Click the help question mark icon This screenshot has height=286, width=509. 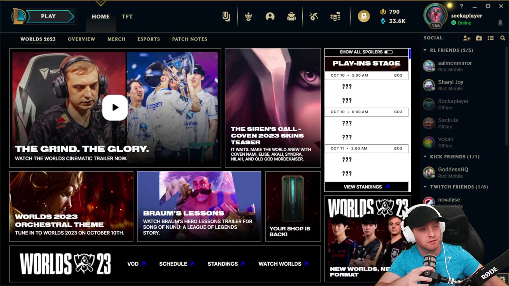tap(462, 6)
